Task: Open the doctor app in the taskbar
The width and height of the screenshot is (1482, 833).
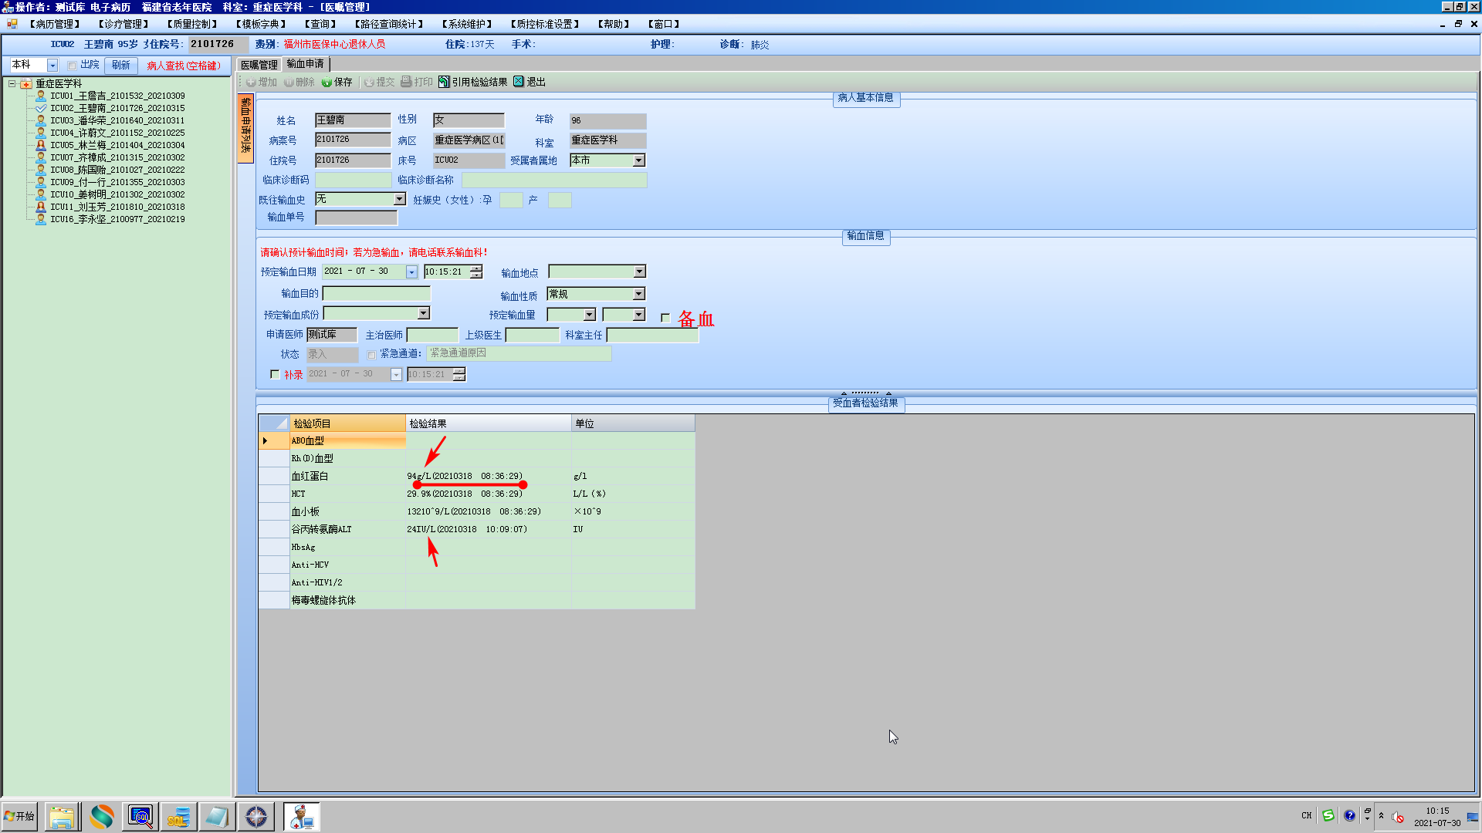Action: [x=301, y=816]
